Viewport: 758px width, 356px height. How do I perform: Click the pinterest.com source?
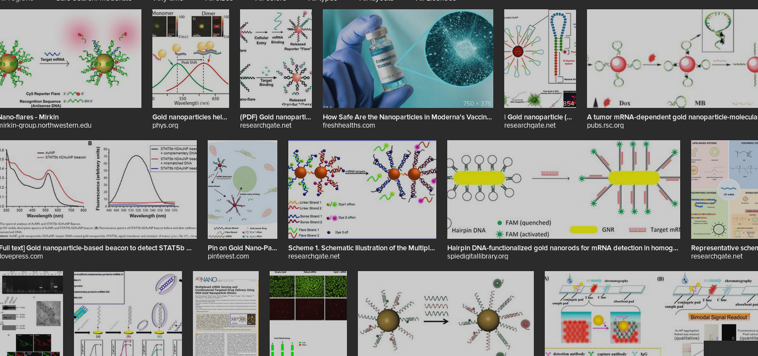[x=229, y=256]
